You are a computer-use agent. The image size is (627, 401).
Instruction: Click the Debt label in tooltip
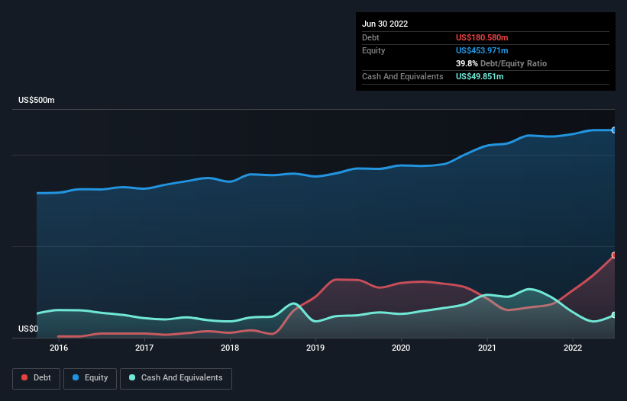pos(370,37)
